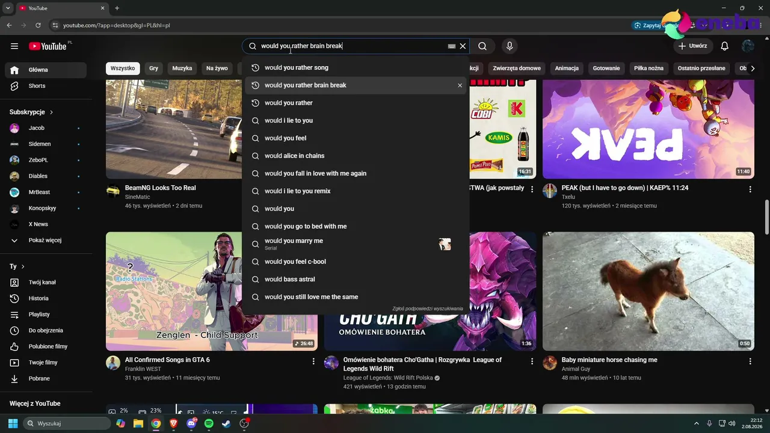Click the YouTube search input field
770x433 pixels.
(x=352, y=46)
